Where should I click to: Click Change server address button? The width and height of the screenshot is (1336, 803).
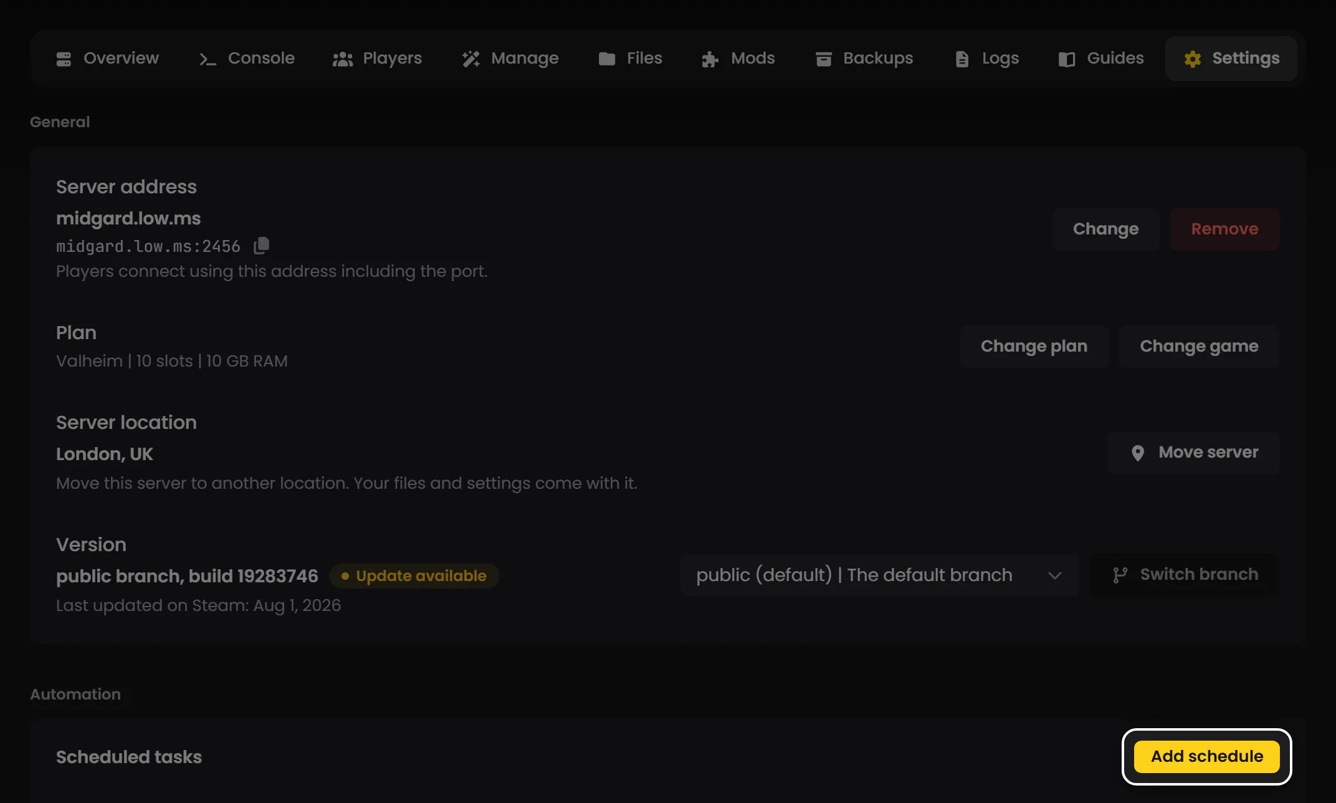(x=1105, y=229)
